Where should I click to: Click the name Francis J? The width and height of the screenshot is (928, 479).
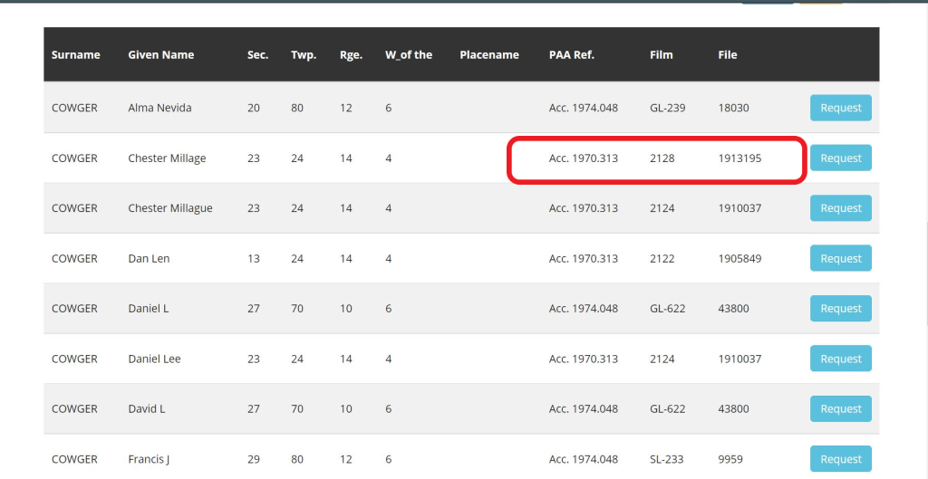(149, 459)
